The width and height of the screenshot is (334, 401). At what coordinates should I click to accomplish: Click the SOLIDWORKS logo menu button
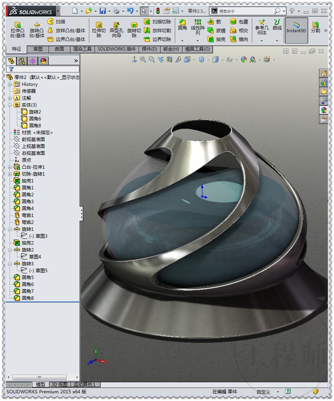click(32, 12)
